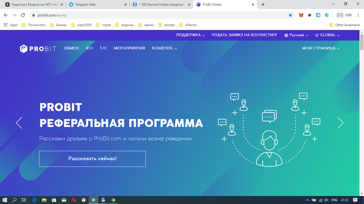Click the muted volume tray icon
The height and width of the screenshot is (204, 364).
(326, 200)
